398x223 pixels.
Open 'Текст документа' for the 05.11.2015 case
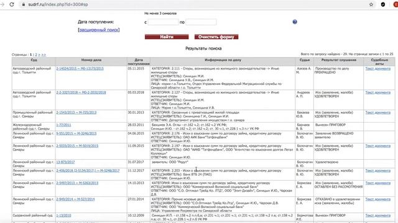coord(378,69)
